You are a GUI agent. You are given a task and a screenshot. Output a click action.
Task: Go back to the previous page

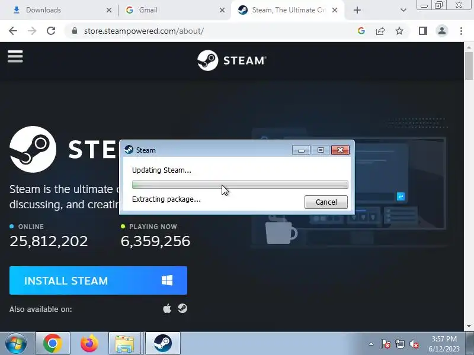tap(13, 31)
